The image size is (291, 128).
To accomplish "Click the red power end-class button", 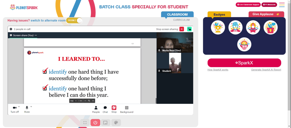I will point(95,122).
